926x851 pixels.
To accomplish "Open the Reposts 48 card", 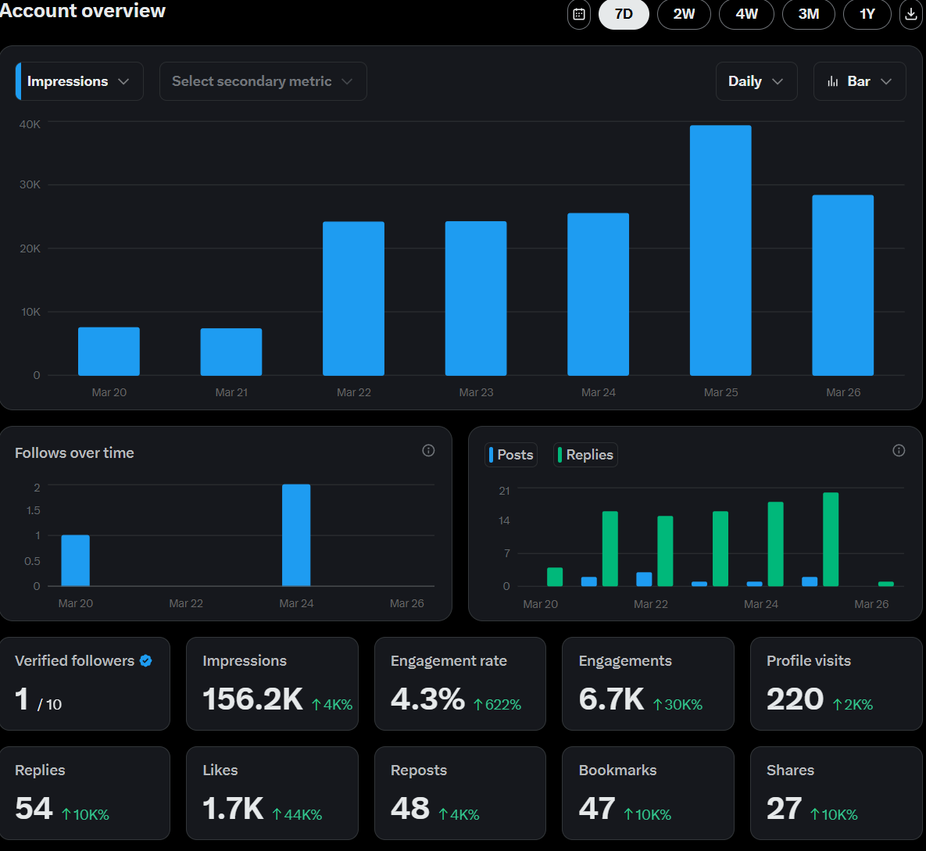I will 460,793.
